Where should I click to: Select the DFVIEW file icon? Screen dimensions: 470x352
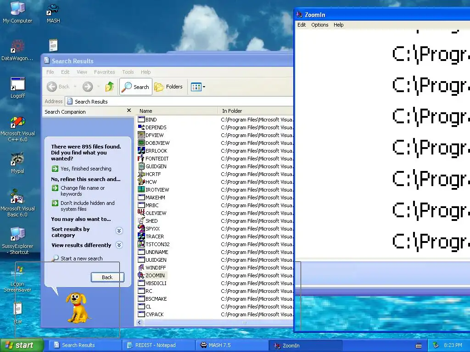point(141,135)
